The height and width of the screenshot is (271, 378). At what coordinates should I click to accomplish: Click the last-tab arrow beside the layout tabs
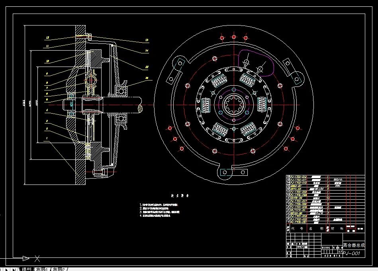click(x=14, y=269)
